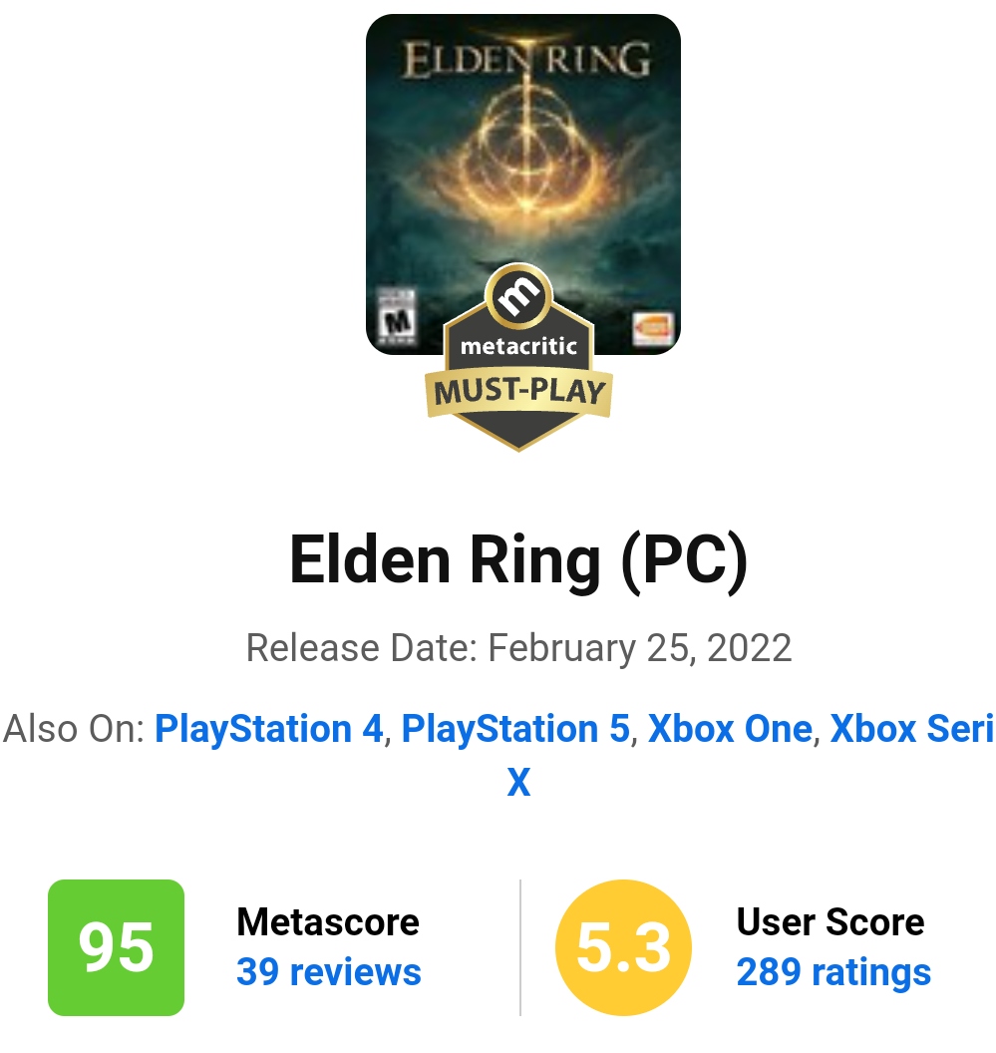Click the ESRB M rating icon on the cover
Image resolution: width=996 pixels, height=1053 pixels.
[396, 317]
